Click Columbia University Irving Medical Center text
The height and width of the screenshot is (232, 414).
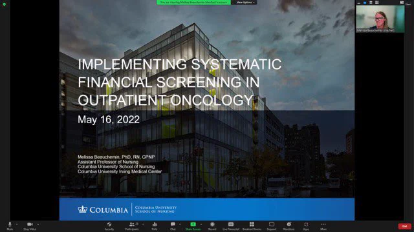pyautogui.click(x=120, y=171)
